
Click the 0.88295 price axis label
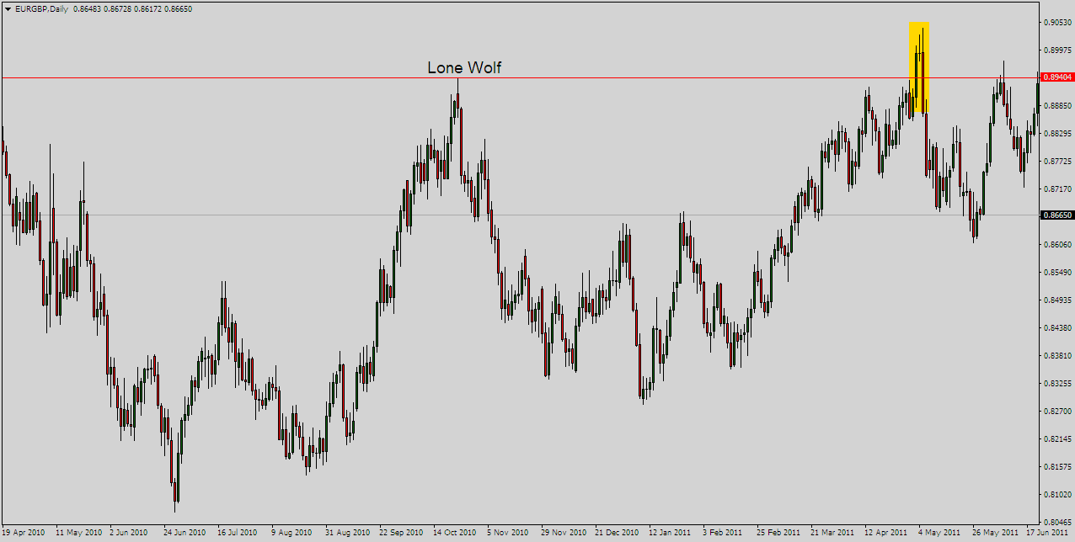(x=1059, y=133)
